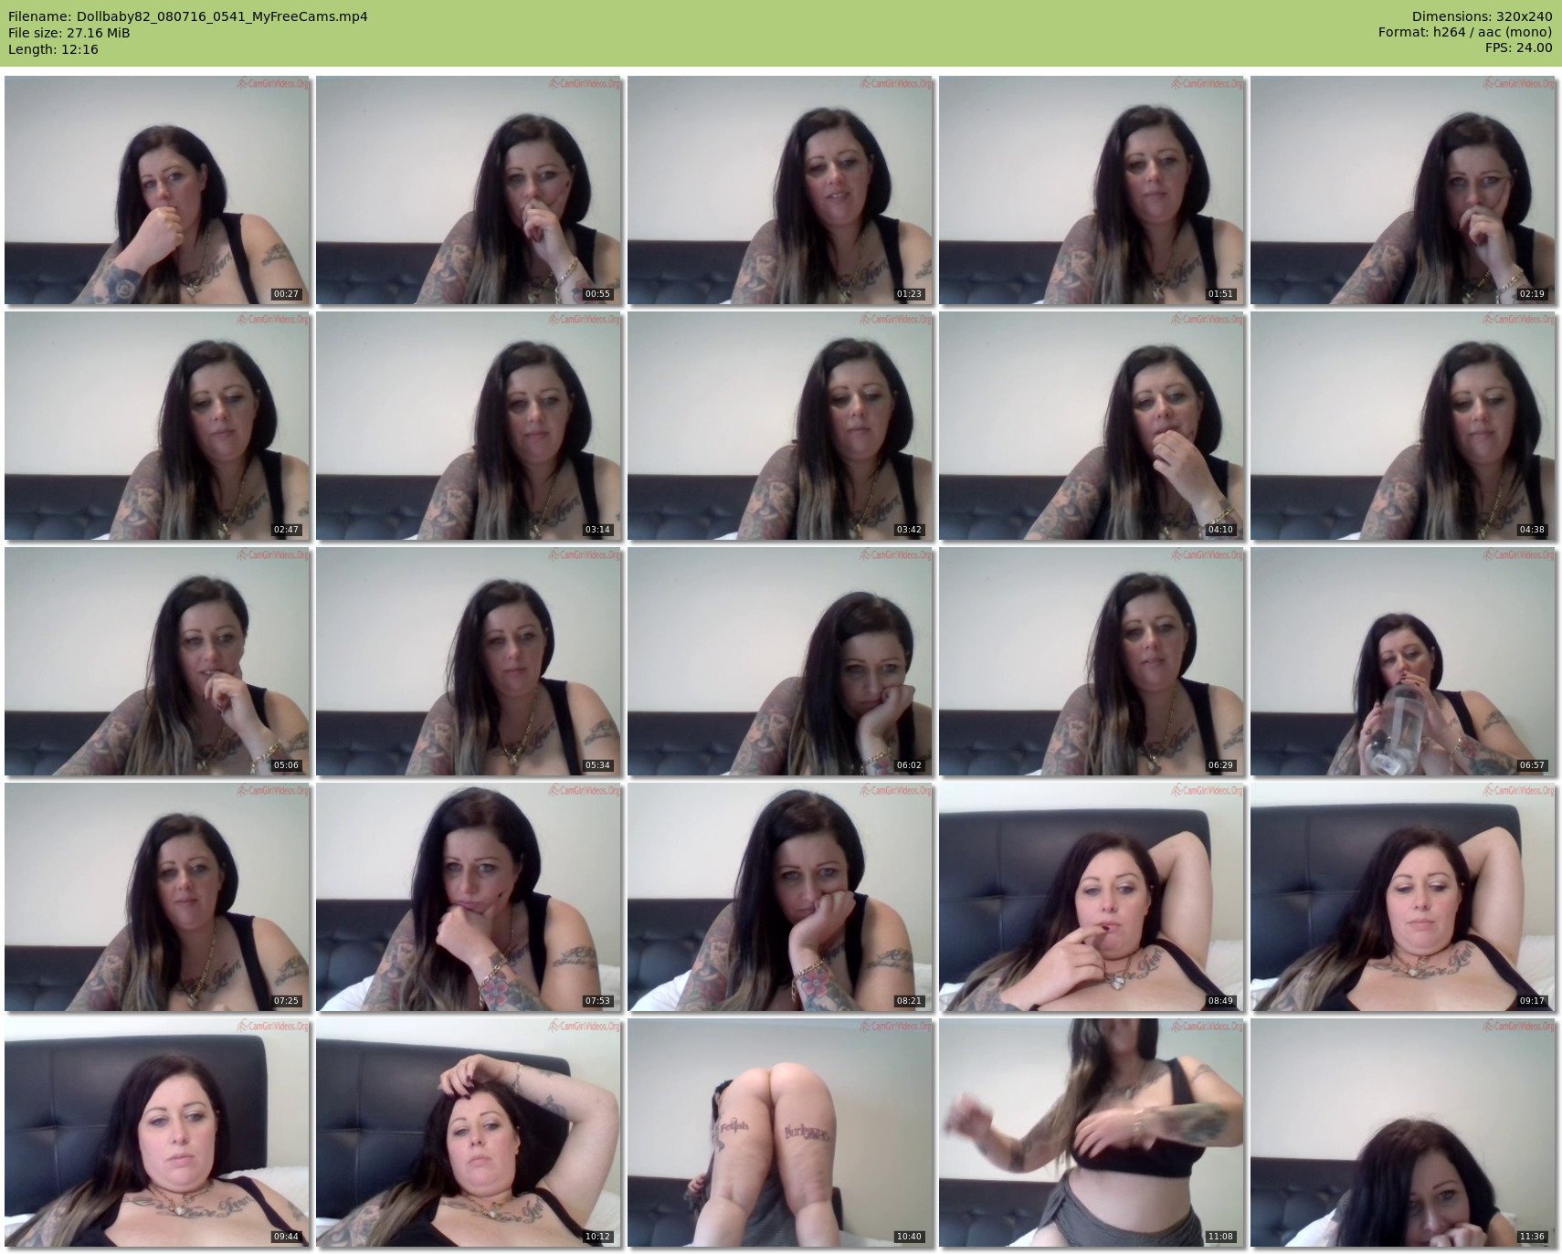Select the frame labeled 03:42
The height and width of the screenshot is (1254, 1562).
tap(780, 426)
